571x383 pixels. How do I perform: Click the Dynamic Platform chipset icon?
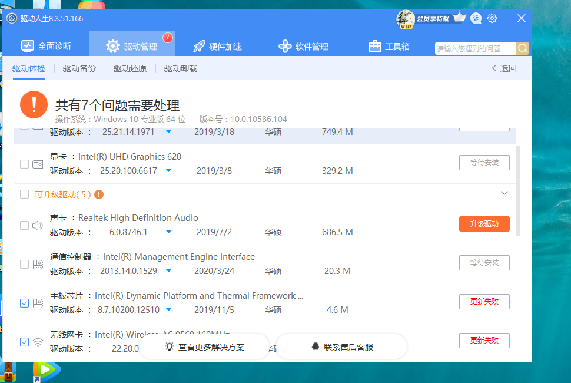click(38, 303)
